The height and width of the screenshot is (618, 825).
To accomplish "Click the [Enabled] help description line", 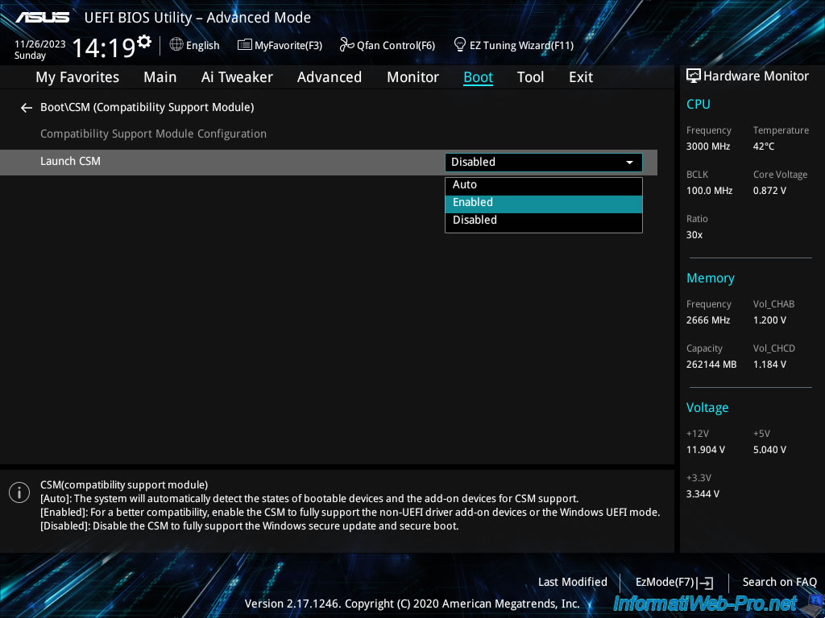I will [350, 513].
